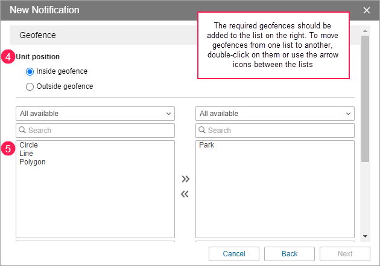This screenshot has height=266, width=380.
Task: Click the search magnifier in right list
Action: click(203, 131)
